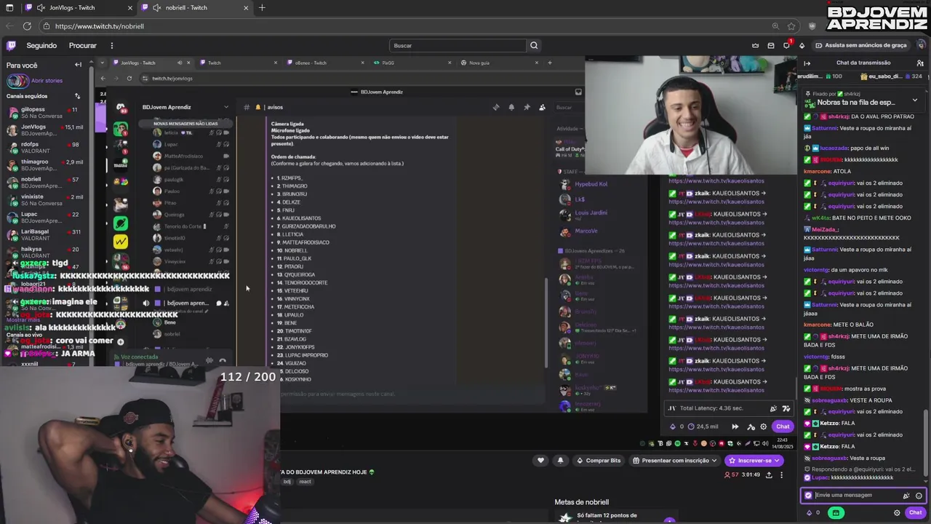Collapse the Para você sidebar

point(78,65)
